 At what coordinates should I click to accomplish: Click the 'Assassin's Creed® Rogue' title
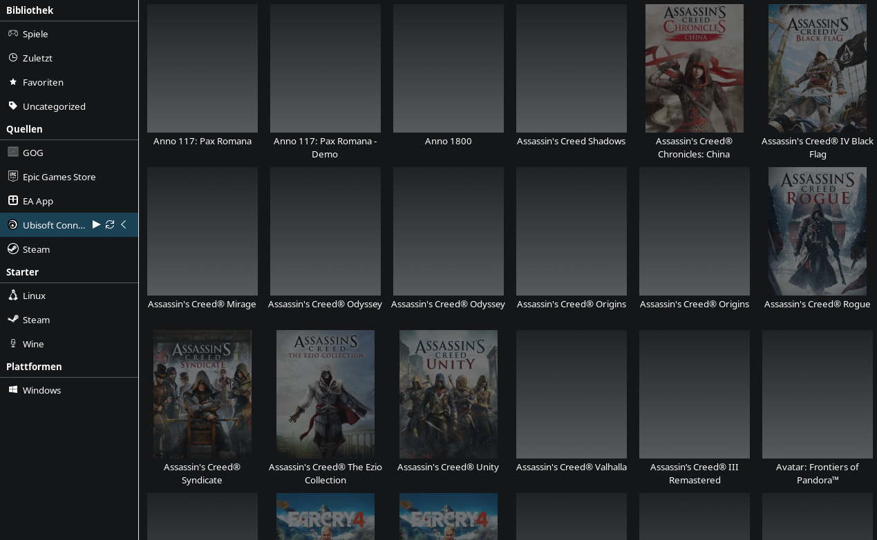[x=818, y=304]
